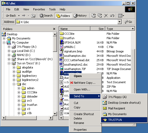Expand the Local Disk (C:) node

9,51
